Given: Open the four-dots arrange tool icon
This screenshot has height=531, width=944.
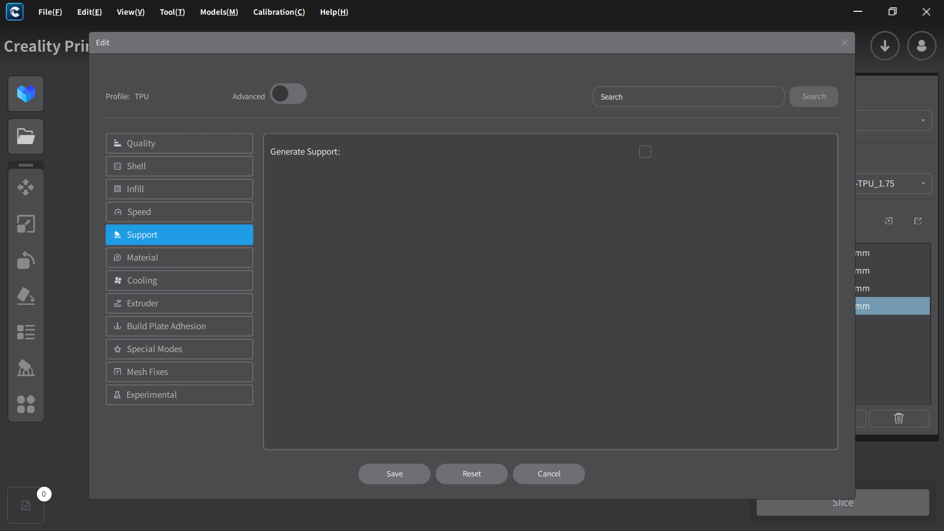Looking at the screenshot, I should point(26,404).
